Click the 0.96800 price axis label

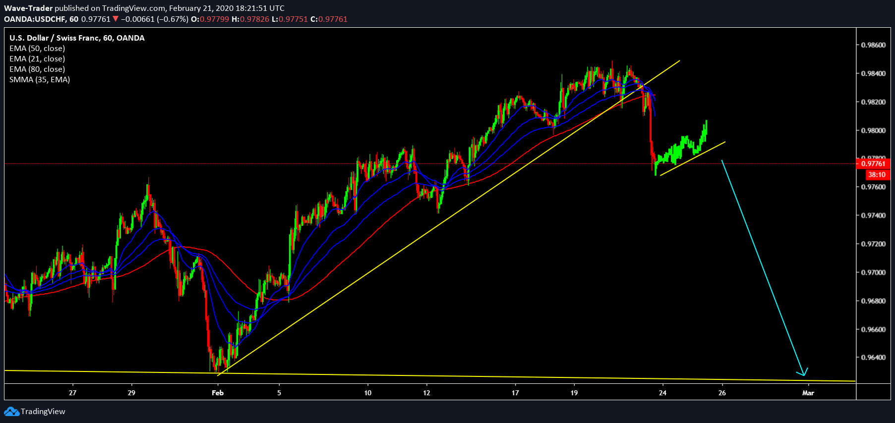(x=873, y=301)
